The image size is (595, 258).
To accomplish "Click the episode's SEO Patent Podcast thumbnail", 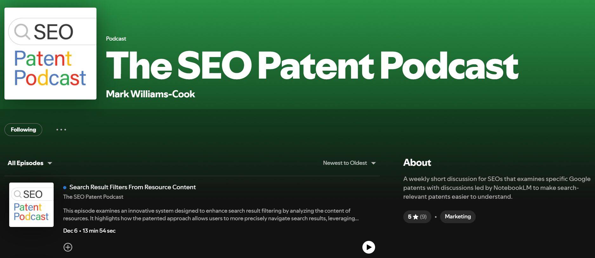I will pyautogui.click(x=31, y=205).
